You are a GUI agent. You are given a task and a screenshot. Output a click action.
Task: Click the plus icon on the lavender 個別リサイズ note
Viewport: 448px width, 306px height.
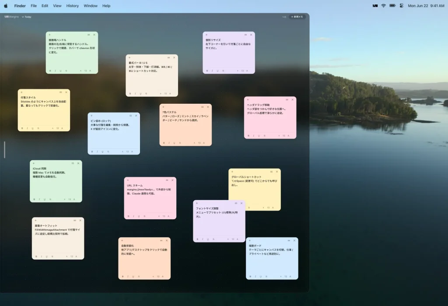point(206,35)
